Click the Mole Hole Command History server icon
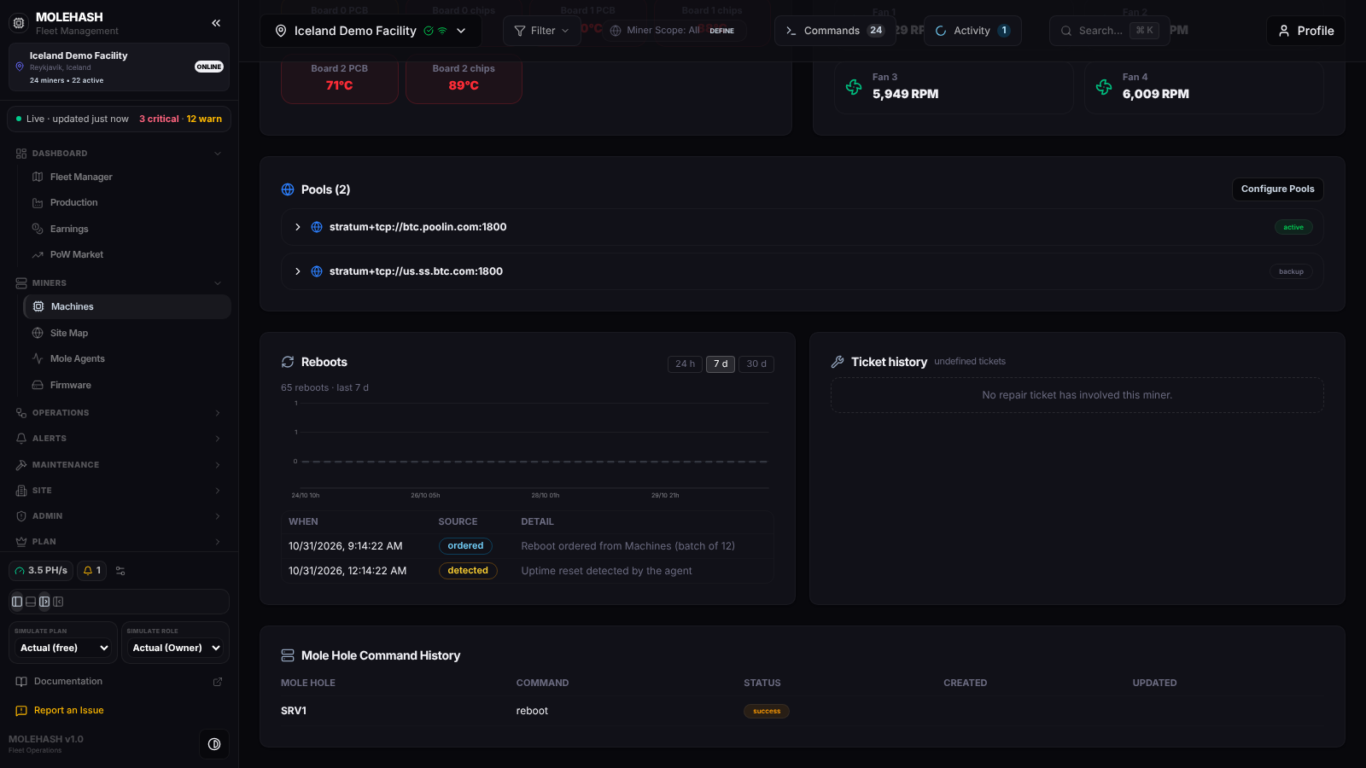The image size is (1366, 768). 288,655
